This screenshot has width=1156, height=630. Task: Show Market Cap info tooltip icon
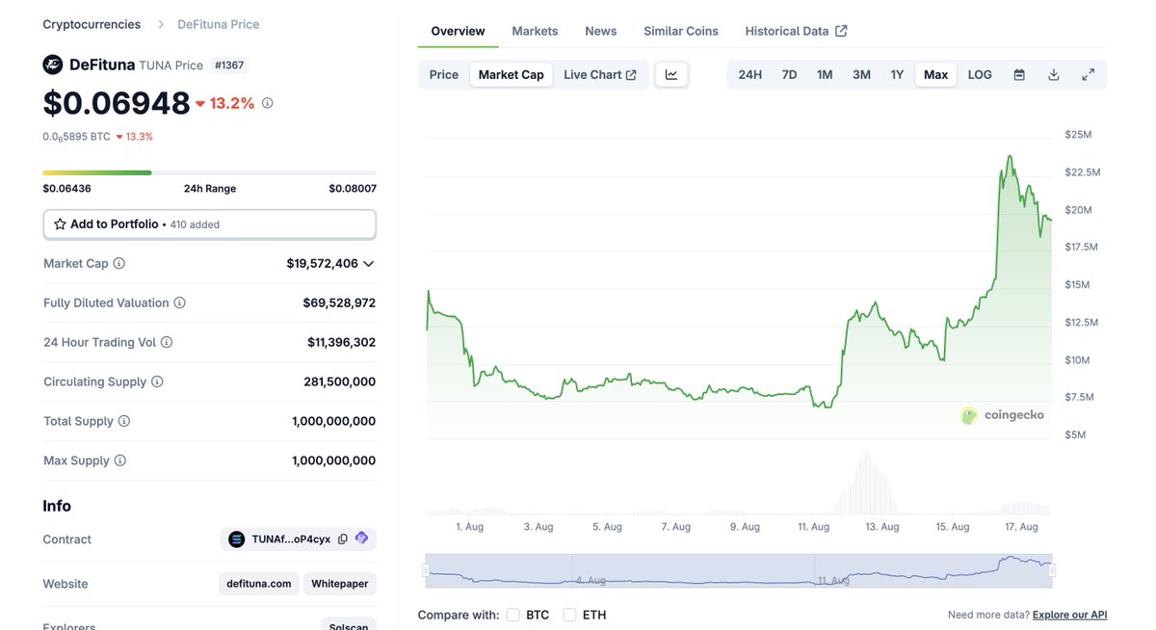point(119,263)
